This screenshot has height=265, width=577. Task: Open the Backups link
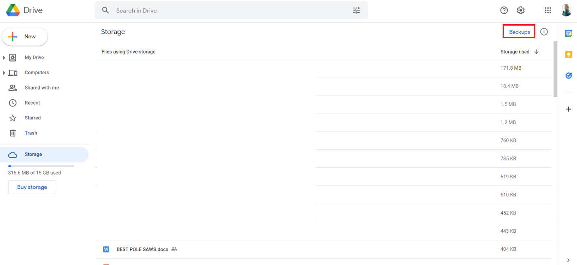(520, 32)
